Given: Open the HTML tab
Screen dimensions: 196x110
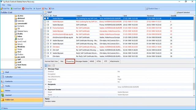Looking at the screenshot, I should pos(99,61).
